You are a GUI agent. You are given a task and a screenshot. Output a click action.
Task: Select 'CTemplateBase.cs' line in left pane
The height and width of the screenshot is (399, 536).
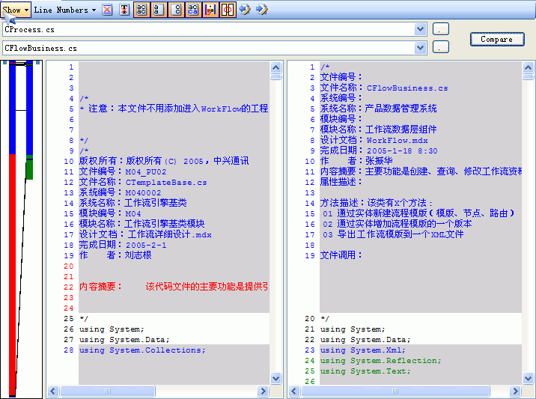coord(143,182)
